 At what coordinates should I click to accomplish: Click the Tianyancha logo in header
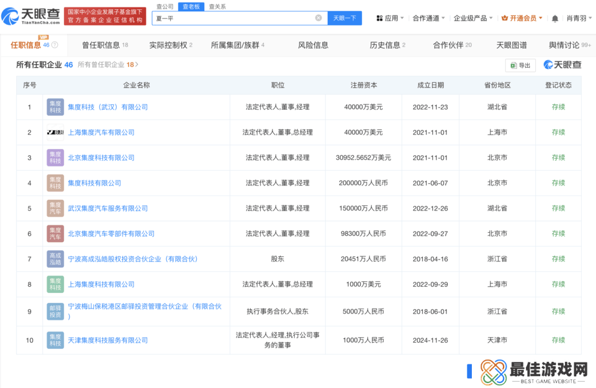click(32, 16)
